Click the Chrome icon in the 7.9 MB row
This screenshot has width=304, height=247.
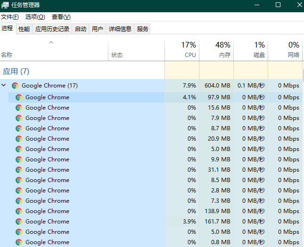[x=19, y=118]
